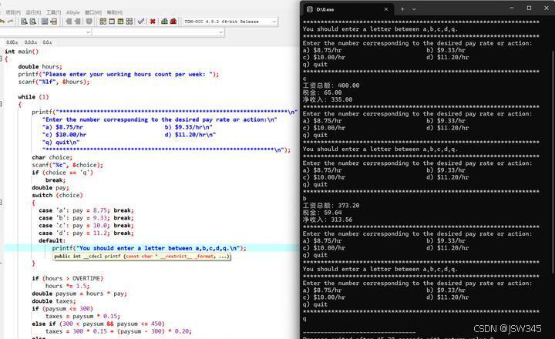Collapse the while loop code fold marker
Screen dimensions: 555x339
(1, 104)
